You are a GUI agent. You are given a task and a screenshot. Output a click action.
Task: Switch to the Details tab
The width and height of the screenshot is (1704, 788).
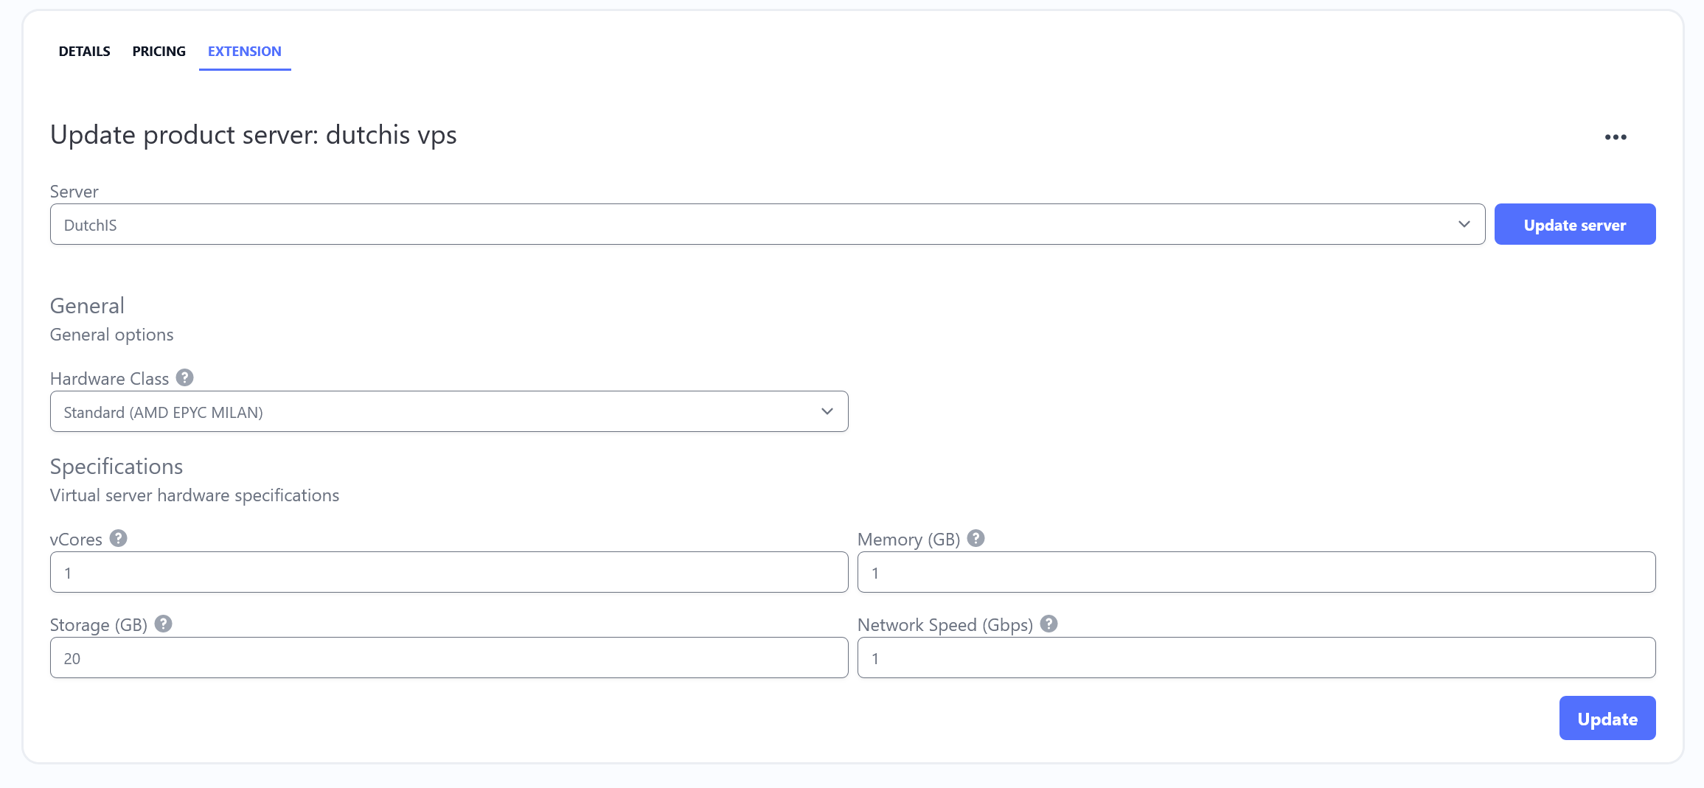[x=84, y=51]
